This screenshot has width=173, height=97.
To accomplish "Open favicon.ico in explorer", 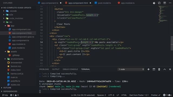I will [16, 66].
